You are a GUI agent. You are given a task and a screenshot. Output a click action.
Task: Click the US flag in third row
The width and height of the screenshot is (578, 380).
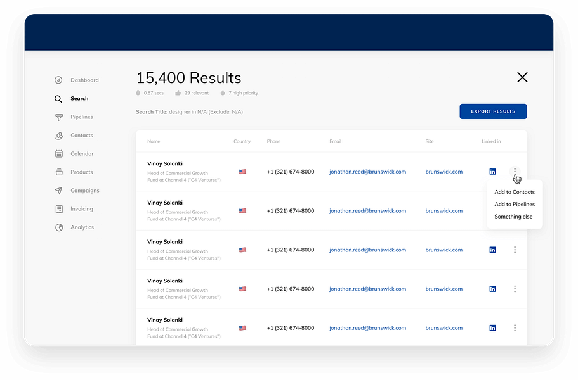242,250
